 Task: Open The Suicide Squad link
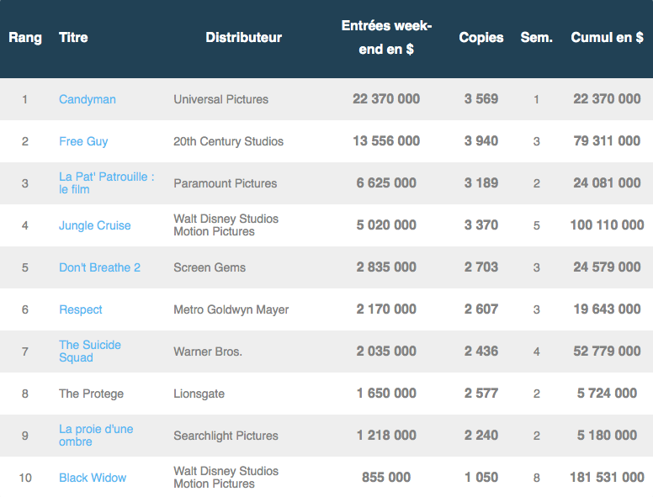[x=90, y=352]
